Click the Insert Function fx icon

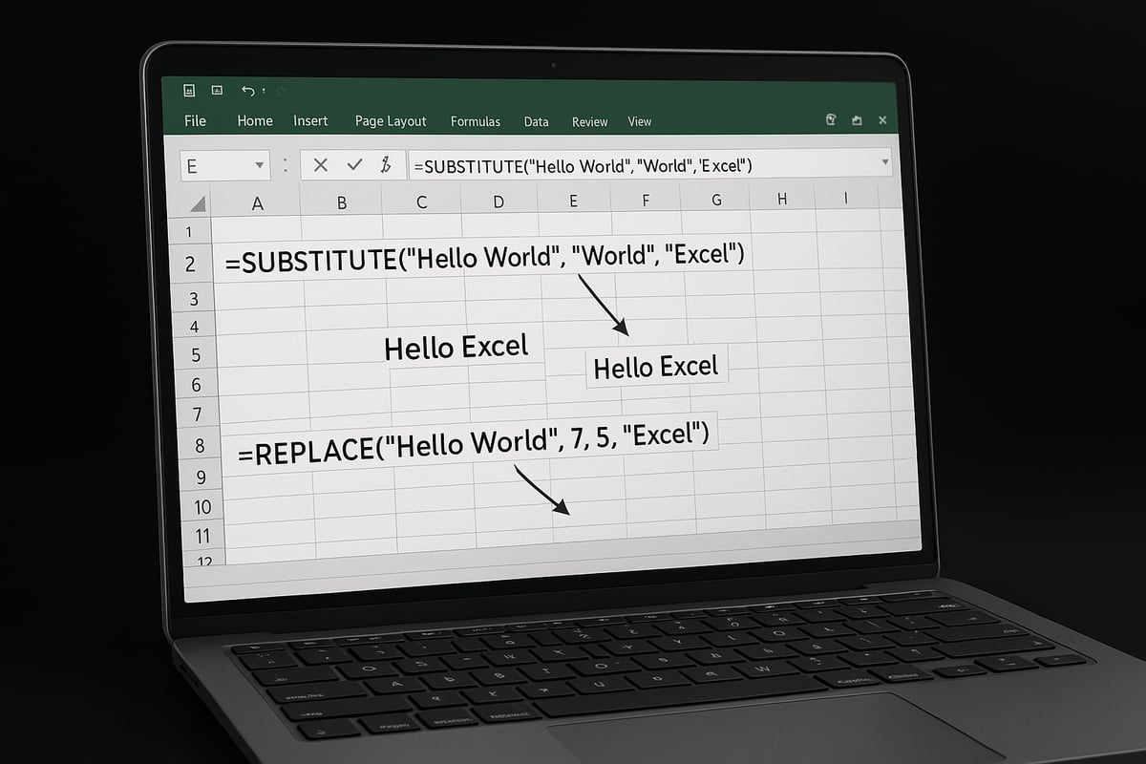coord(387,164)
